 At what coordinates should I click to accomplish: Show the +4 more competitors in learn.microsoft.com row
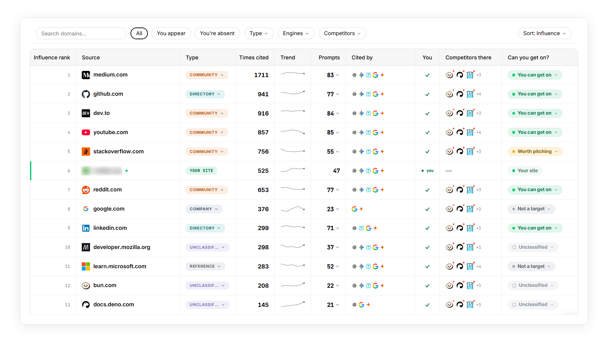tap(478, 266)
